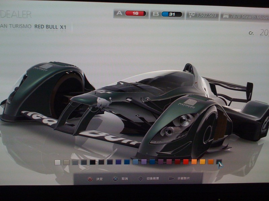Select the light sky blue paint swatch
269x201 pixels.
pyautogui.click(x=136, y=162)
